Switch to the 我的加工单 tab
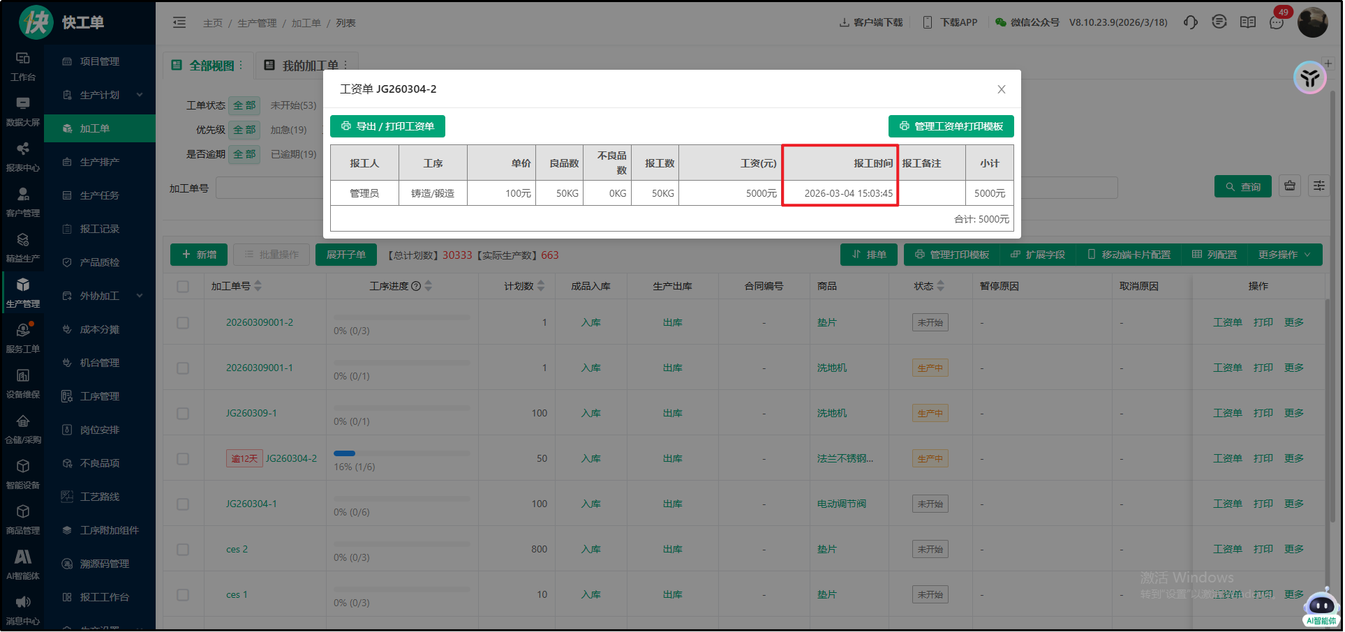This screenshot has width=1345, height=632. click(307, 66)
